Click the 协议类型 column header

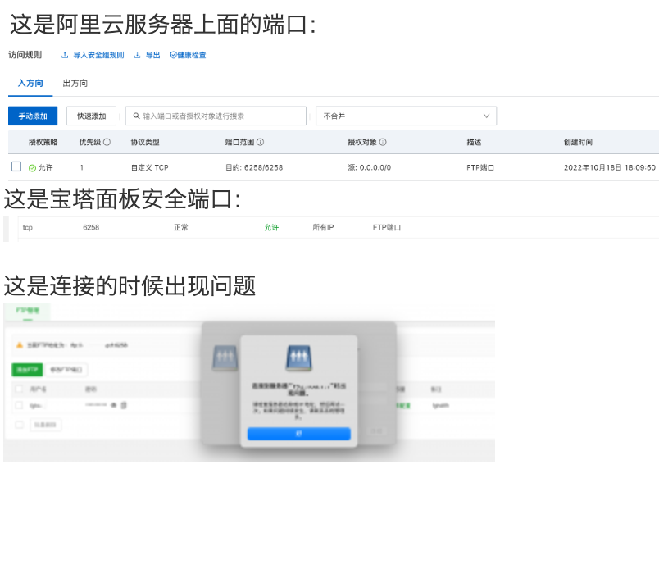(145, 142)
